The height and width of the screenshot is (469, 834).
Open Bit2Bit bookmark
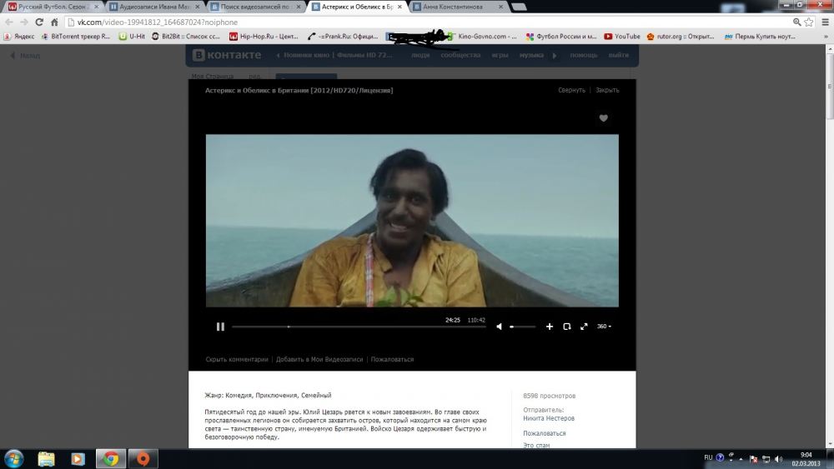[x=186, y=37]
